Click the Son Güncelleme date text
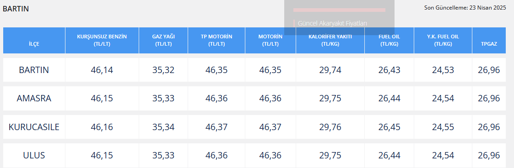 (x=465, y=7)
